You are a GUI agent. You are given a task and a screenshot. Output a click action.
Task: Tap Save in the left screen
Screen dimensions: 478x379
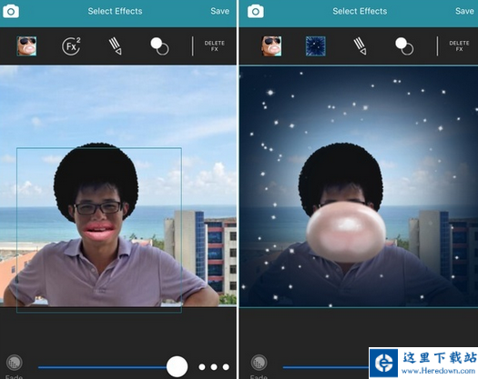(x=219, y=11)
